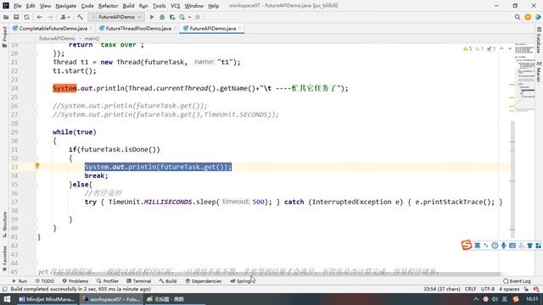543x305 pixels.
Task: Open the user/VCS dropdown icon in toolbar
Action: coord(65,17)
